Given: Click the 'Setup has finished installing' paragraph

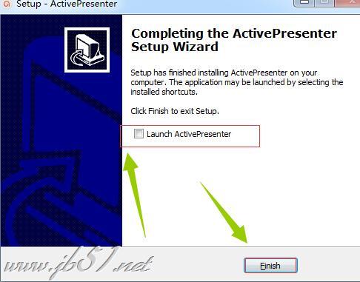Looking at the screenshot, I should pos(237,82).
